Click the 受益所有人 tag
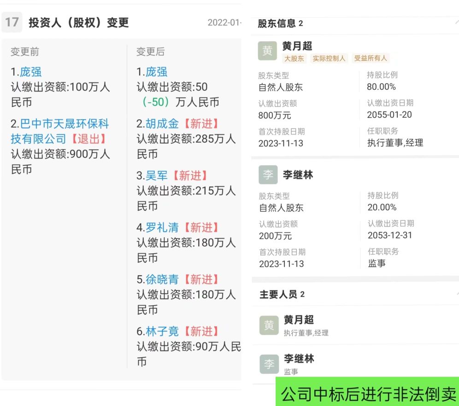This screenshot has height=406, width=459. coord(371,58)
